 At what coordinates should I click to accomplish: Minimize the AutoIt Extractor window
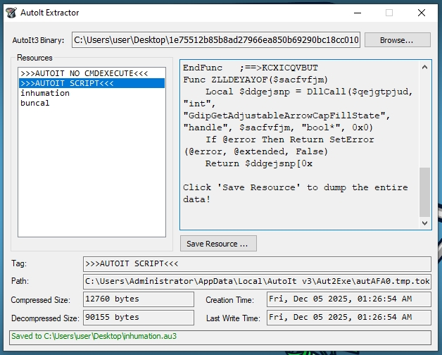pyautogui.click(x=358, y=13)
